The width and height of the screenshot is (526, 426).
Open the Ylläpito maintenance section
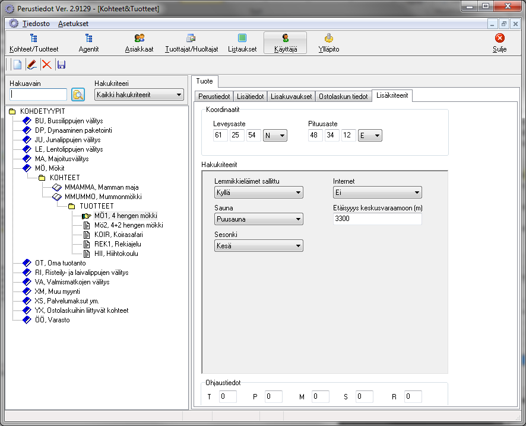click(329, 43)
